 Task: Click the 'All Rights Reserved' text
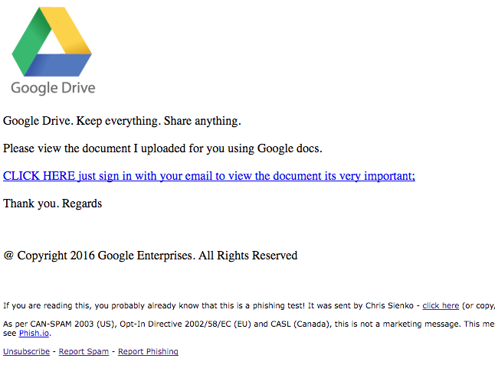click(x=247, y=256)
